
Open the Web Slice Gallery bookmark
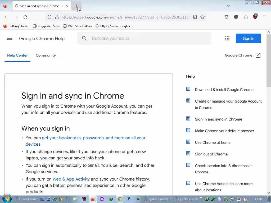(78, 26)
